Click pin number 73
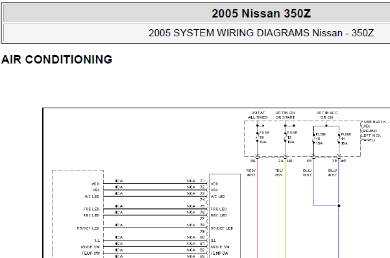The image size is (390, 258). [202, 194]
